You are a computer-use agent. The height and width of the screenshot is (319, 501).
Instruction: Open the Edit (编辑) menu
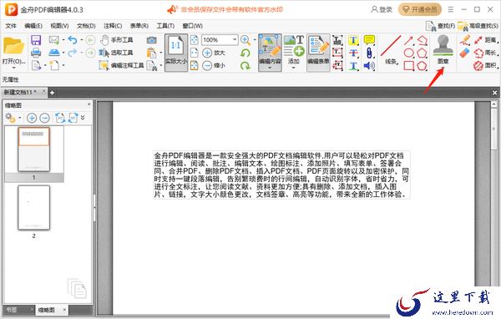33,26
